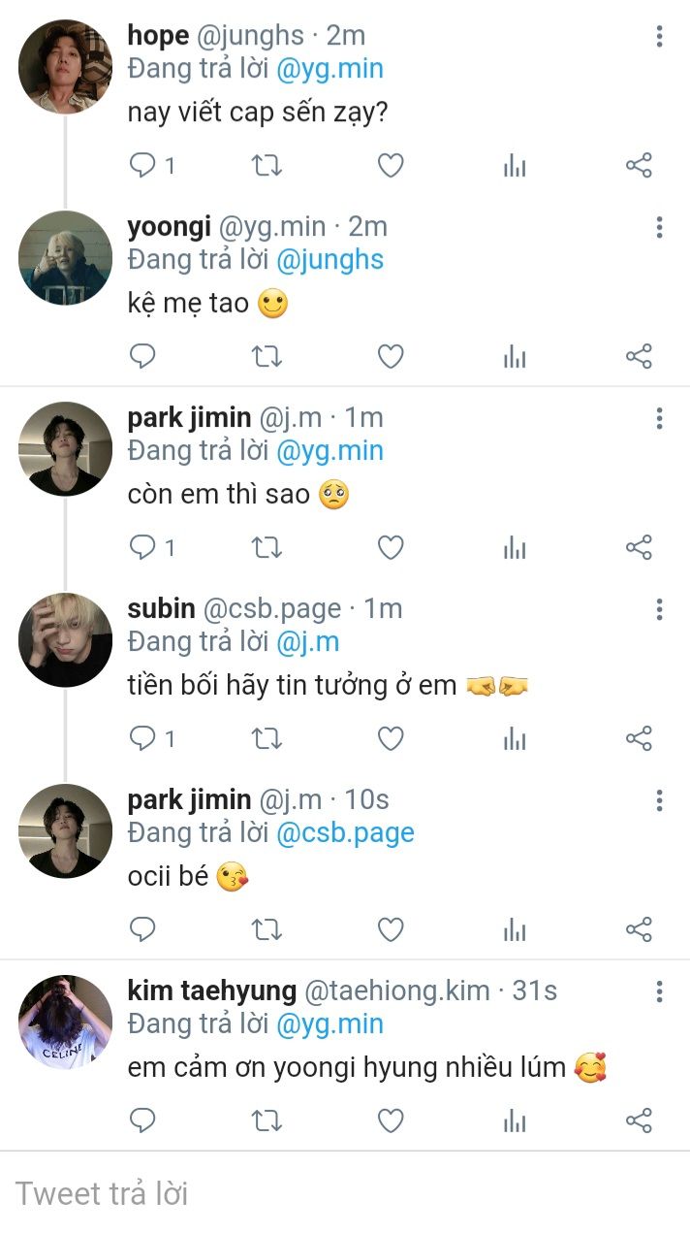View analytics on subin's tweet
Viewport: 690px width, 1234px height.
(x=515, y=739)
